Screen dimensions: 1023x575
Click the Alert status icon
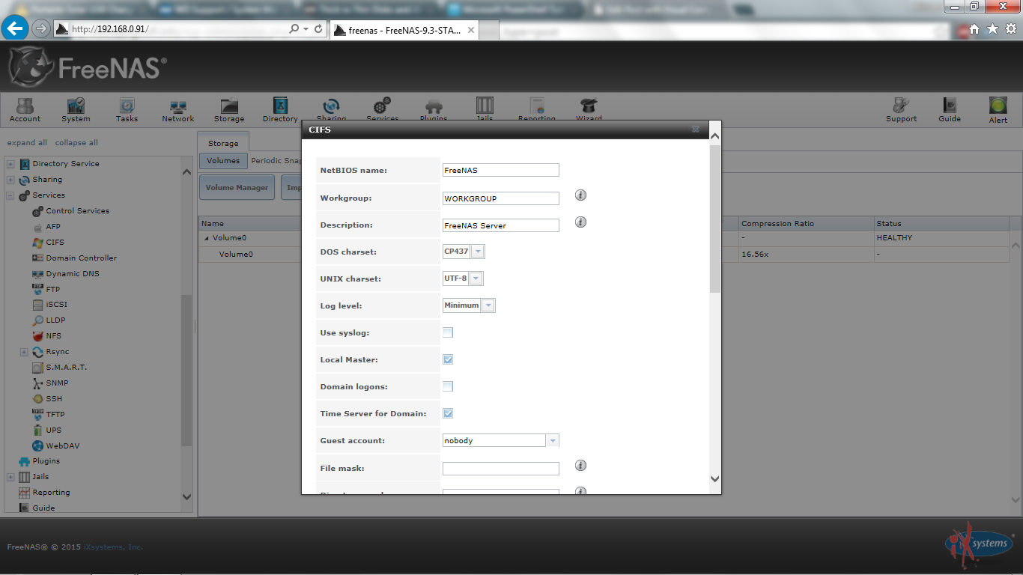[x=998, y=109]
